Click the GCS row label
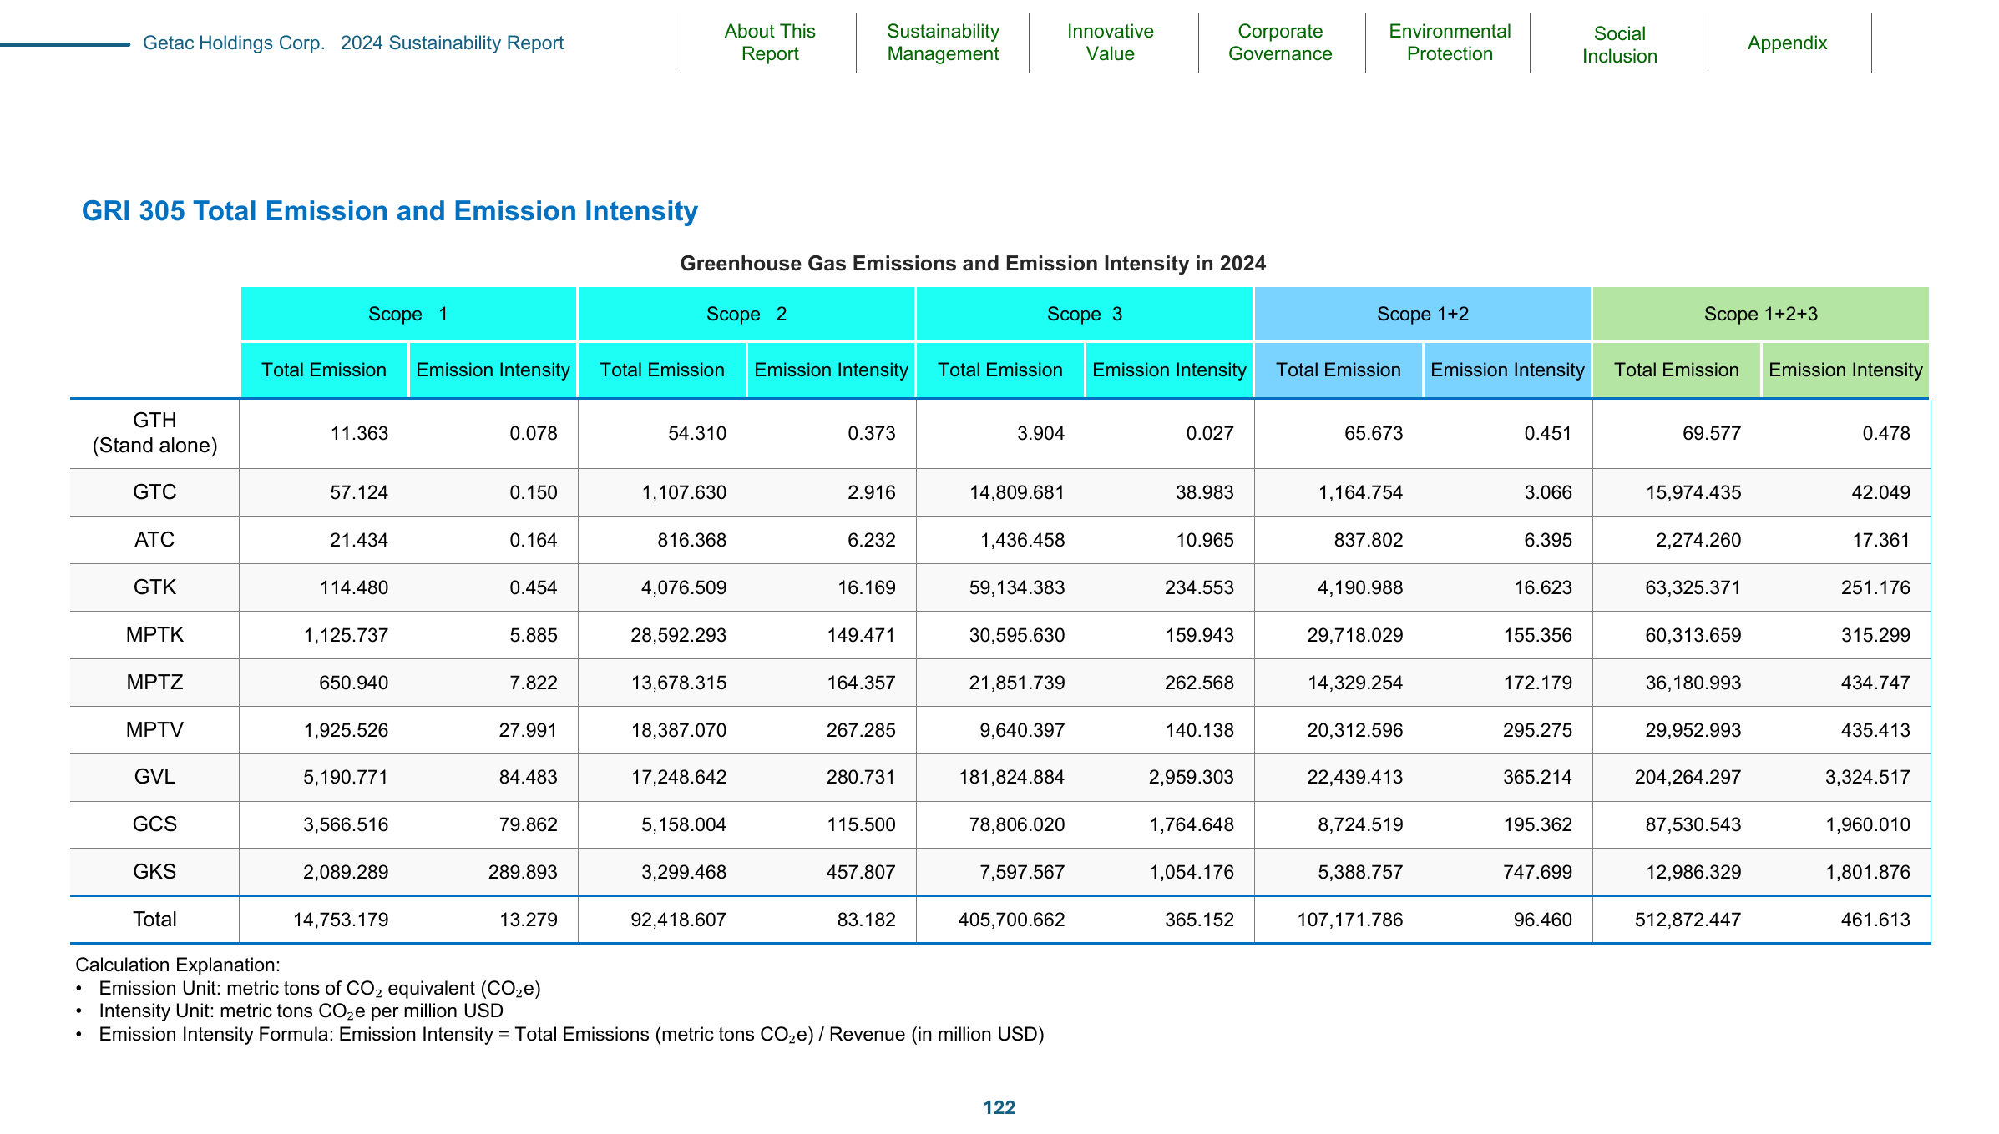Screen dimensions: 1999x1134 (154, 824)
